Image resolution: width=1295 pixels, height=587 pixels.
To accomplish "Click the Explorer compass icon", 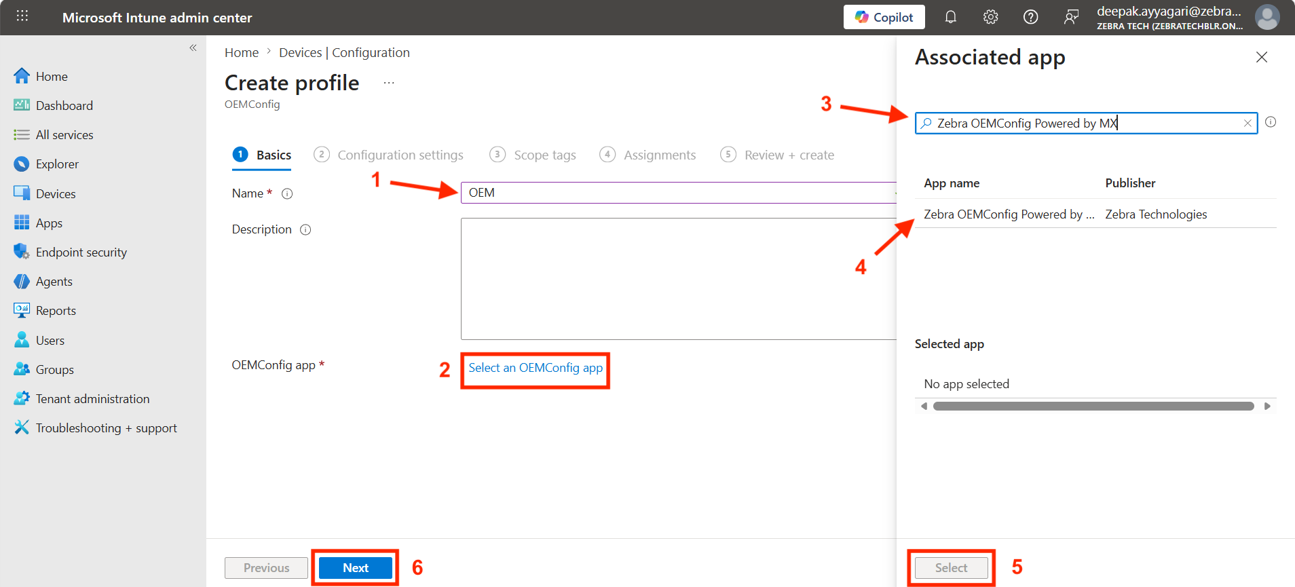I will pyautogui.click(x=22, y=164).
